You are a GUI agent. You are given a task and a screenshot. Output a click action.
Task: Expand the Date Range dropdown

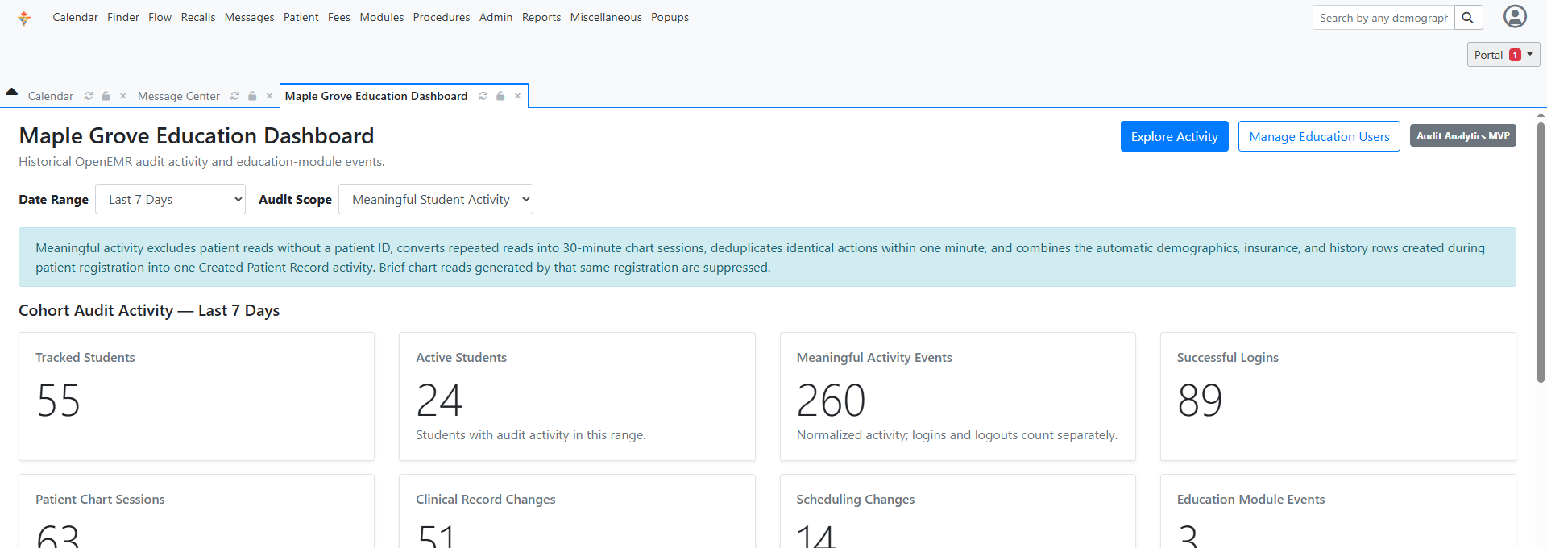pos(170,199)
